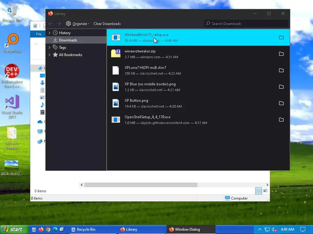Switch Explorer to details view
The width and height of the screenshot is (313, 234).
[x=259, y=191]
